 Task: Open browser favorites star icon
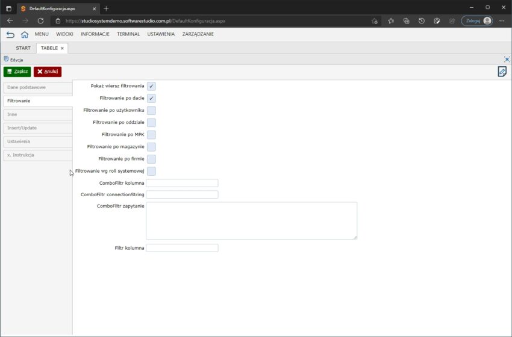pos(391,20)
